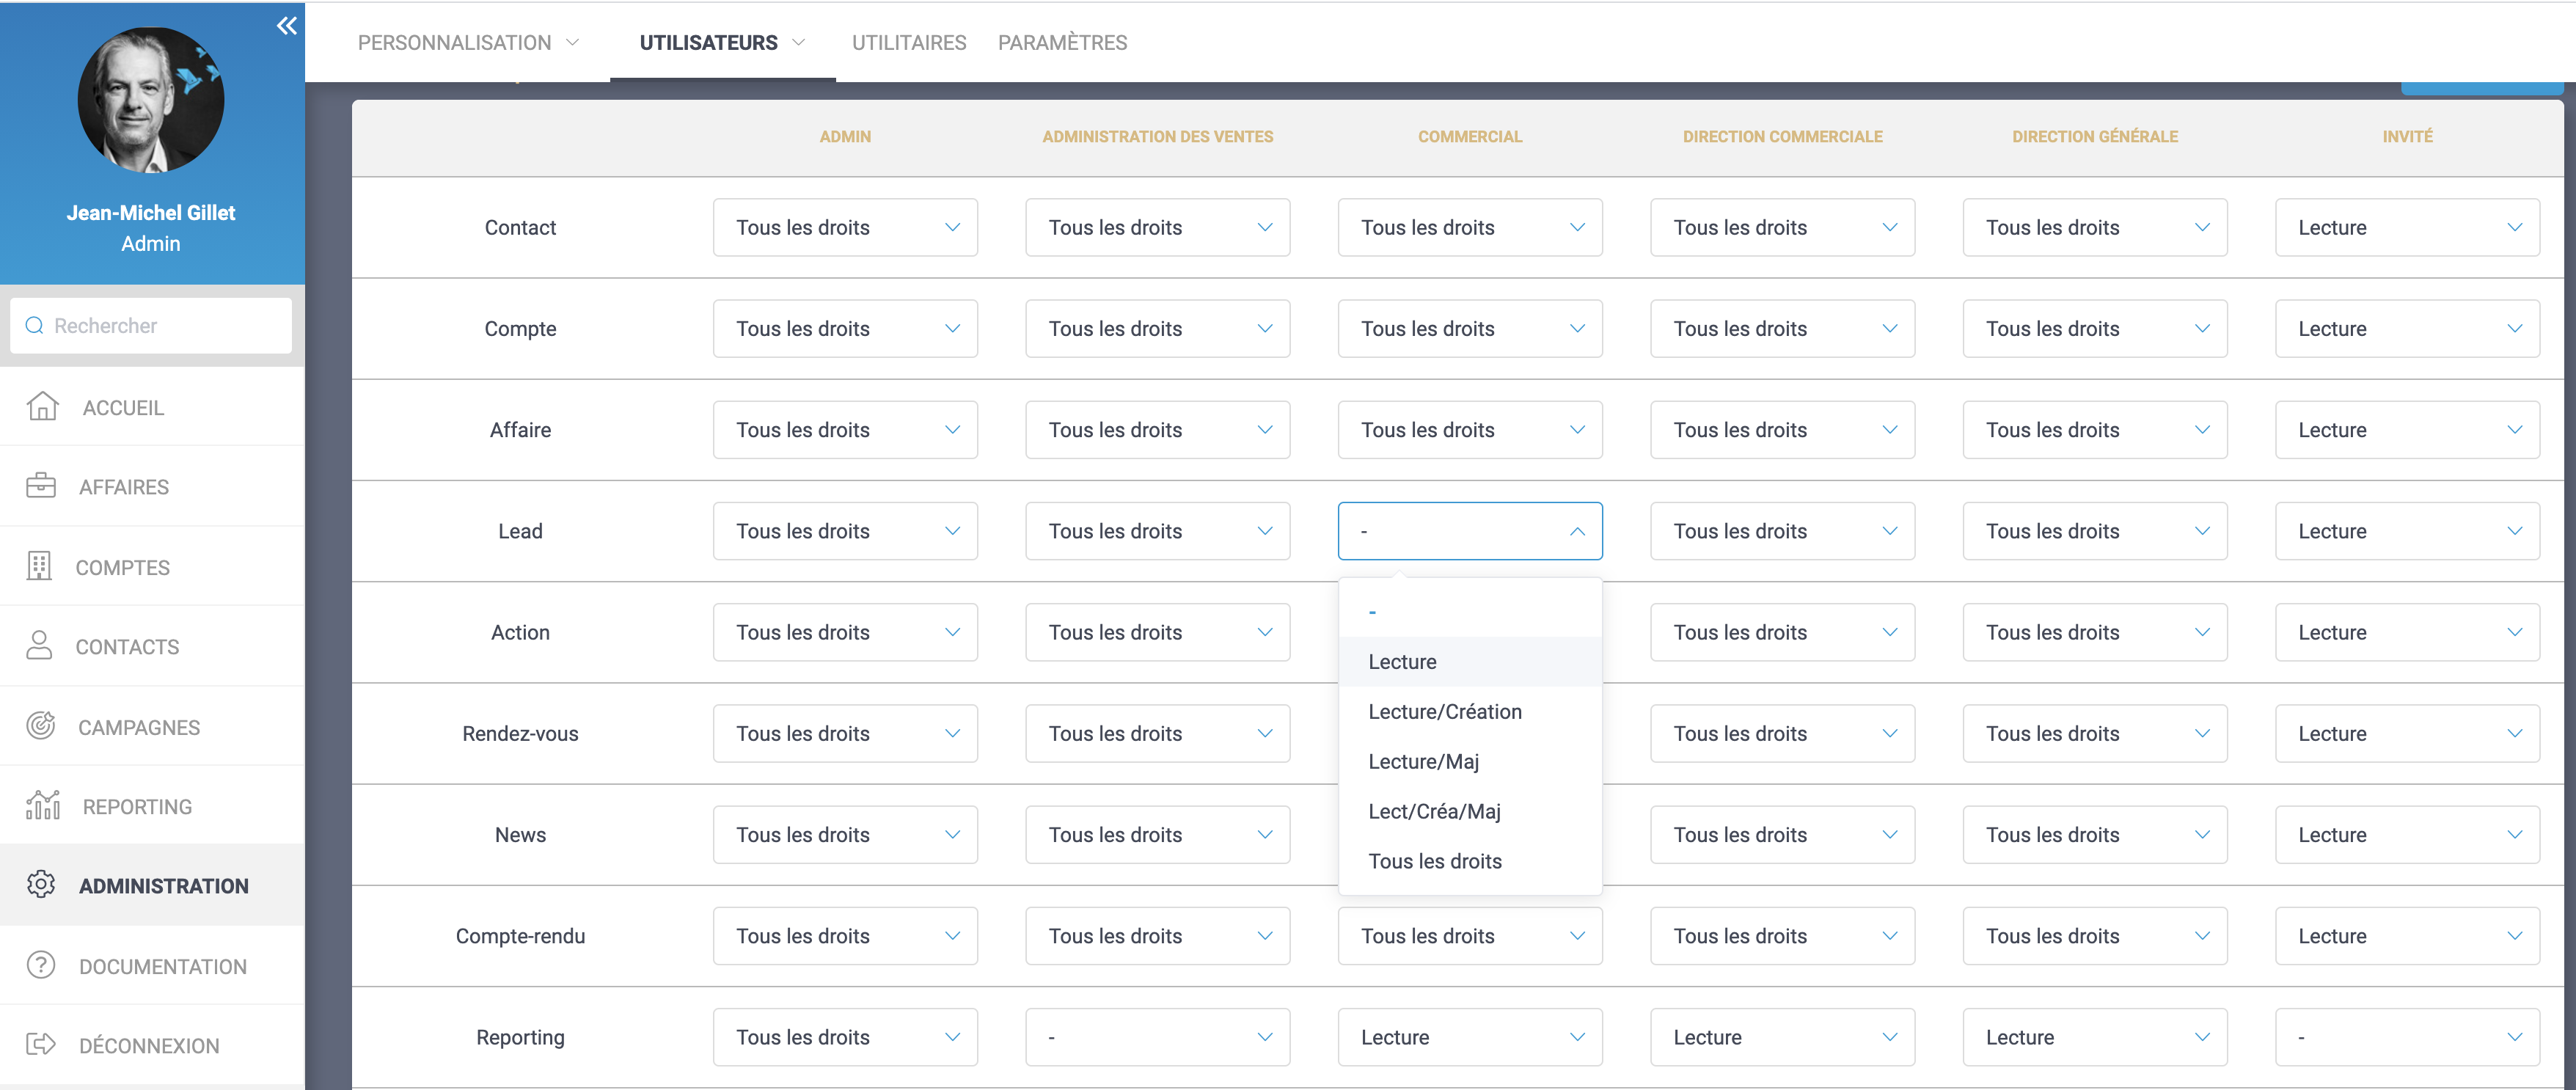Open Affaires via the briefcase icon
The height and width of the screenshot is (1090, 2576).
pos(41,486)
